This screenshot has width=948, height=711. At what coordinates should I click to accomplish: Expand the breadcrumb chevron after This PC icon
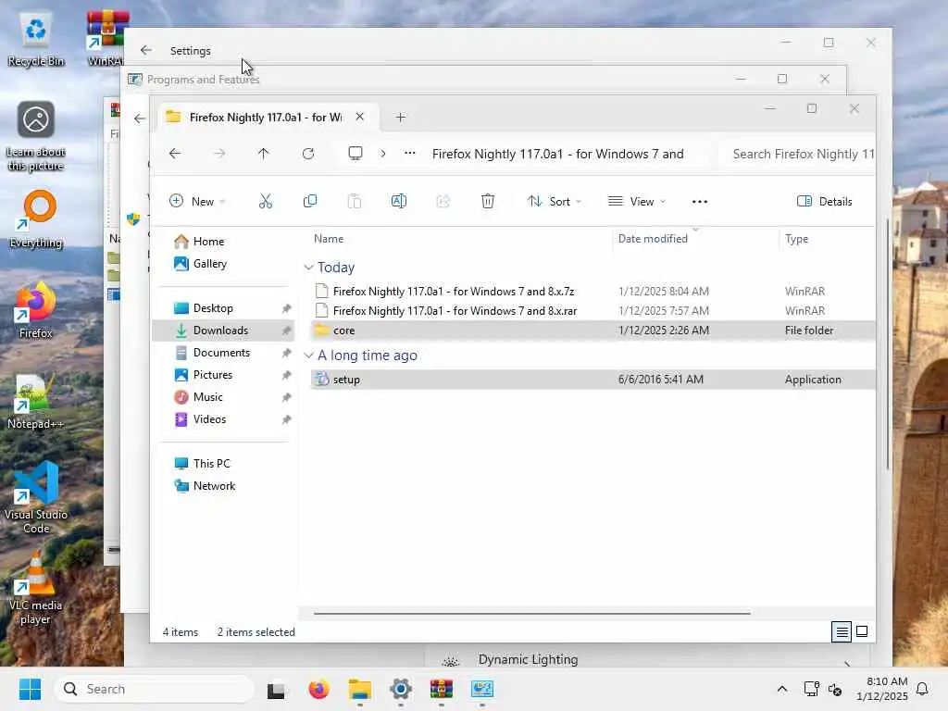coord(382,154)
